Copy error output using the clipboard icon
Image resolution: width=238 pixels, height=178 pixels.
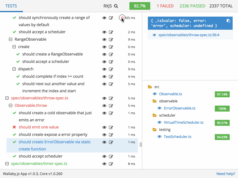coord(228,21)
